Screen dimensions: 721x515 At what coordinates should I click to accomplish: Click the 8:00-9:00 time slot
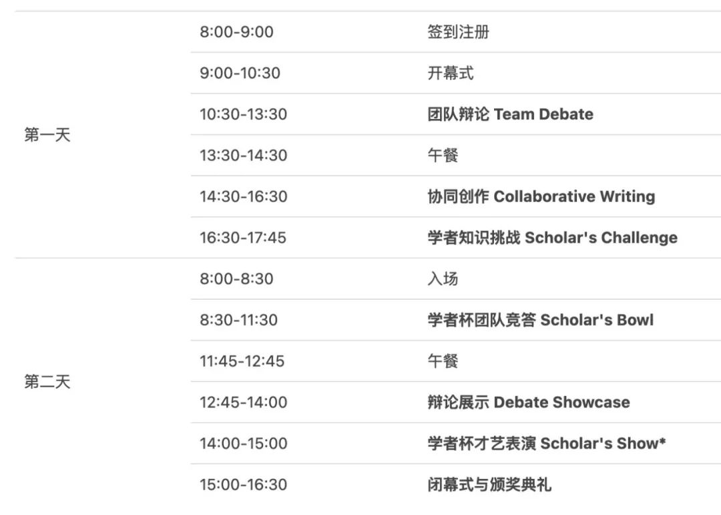coord(236,32)
